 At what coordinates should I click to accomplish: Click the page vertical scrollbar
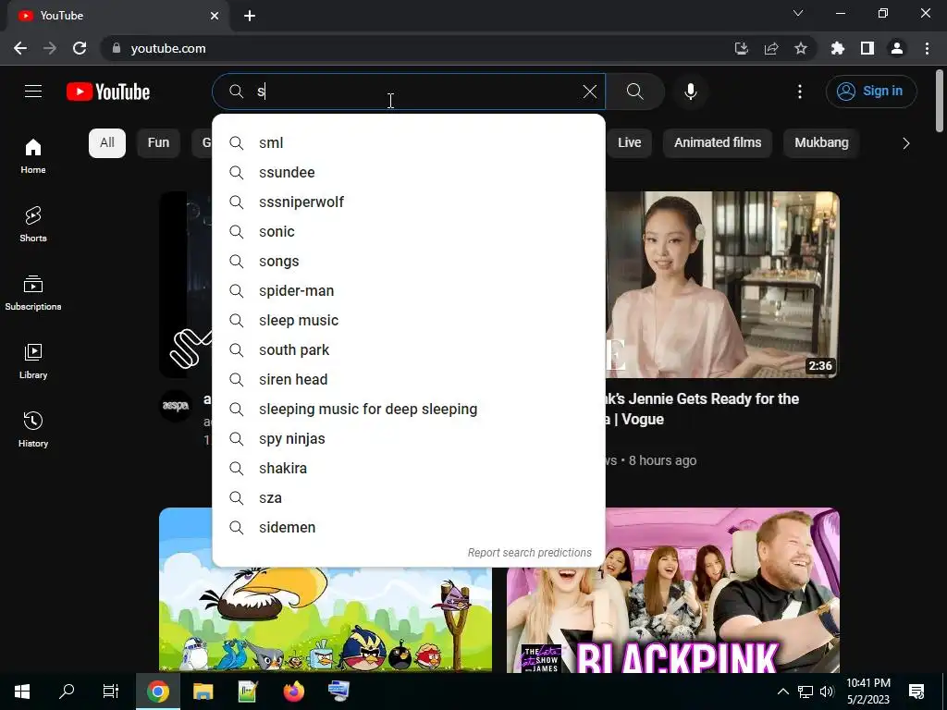click(940, 100)
